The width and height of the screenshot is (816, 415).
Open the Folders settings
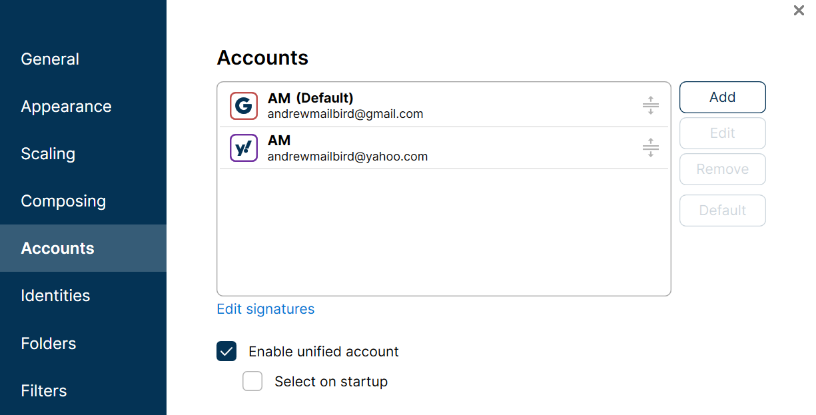[x=49, y=343]
